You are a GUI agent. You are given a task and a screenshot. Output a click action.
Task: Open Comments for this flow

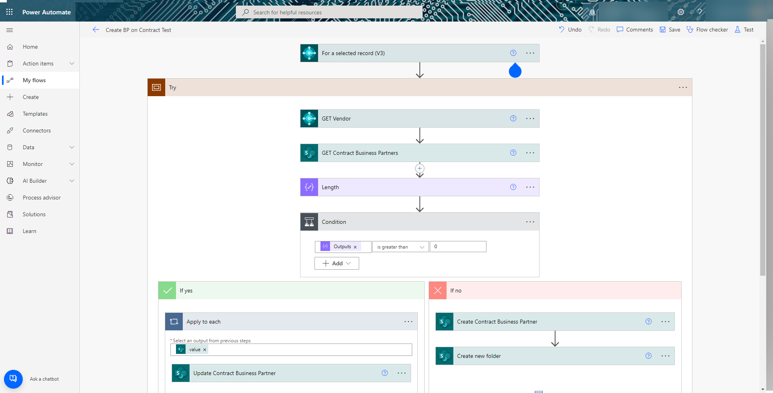(x=635, y=29)
